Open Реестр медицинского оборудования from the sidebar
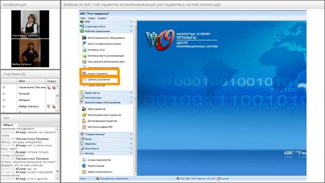Viewport: 325px width, 183px height. 104,38
